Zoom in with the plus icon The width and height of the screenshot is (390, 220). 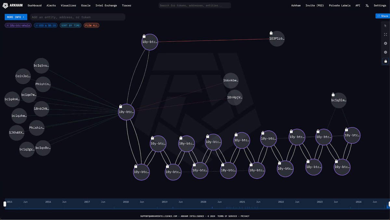tap(385, 43)
